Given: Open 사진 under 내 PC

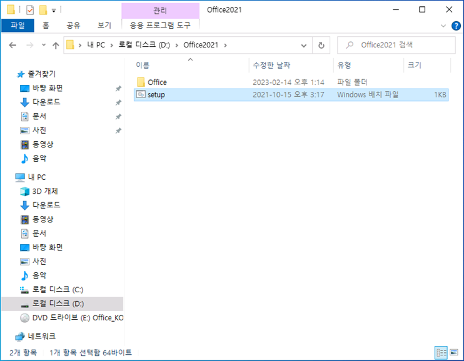Looking at the screenshot, I should pos(39,261).
